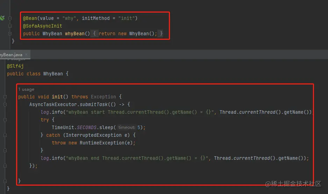
Task: Click the folded '}' placeholder after WhyBean();
Action: tap(161, 33)
